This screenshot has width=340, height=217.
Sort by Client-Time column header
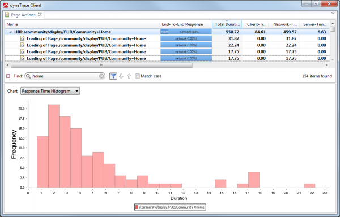pos(255,24)
